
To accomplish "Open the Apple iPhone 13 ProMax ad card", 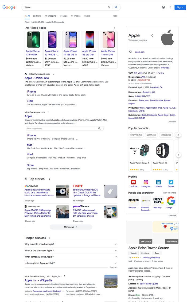I will point(34,50).
